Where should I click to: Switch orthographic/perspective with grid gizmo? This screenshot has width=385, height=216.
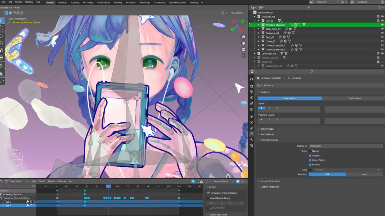243,55
